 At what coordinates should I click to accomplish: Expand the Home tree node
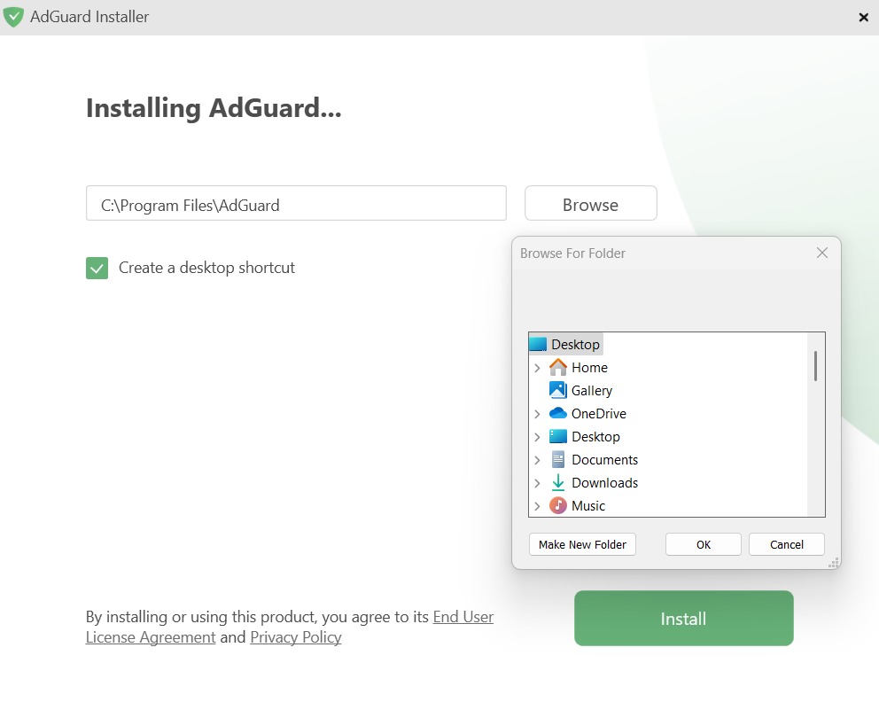pos(537,368)
